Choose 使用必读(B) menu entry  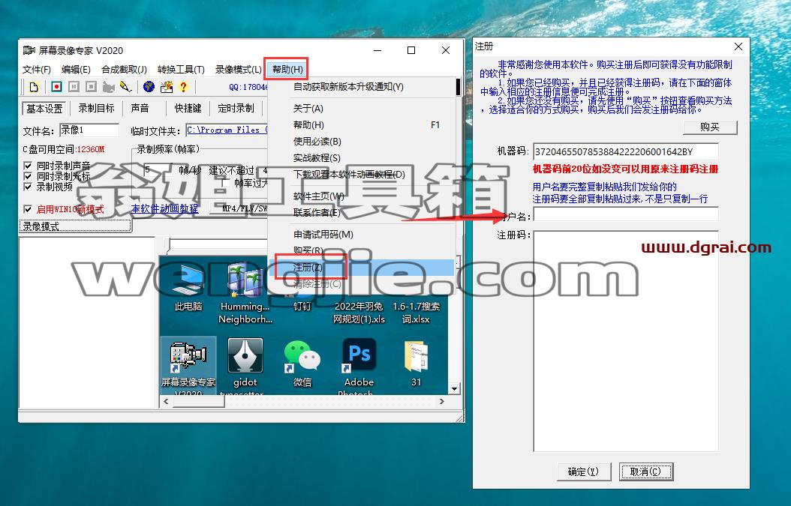[x=362, y=141]
